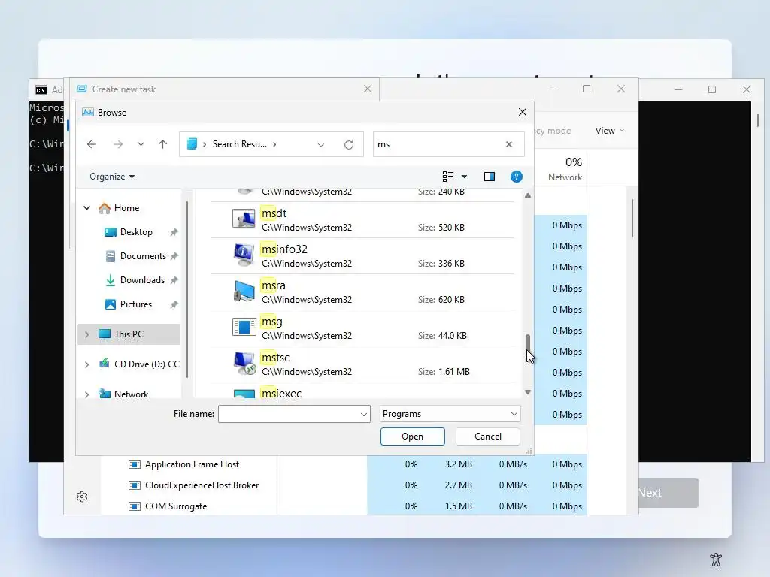Expand address bar previous locations dropdown
The image size is (770, 577).
point(320,145)
